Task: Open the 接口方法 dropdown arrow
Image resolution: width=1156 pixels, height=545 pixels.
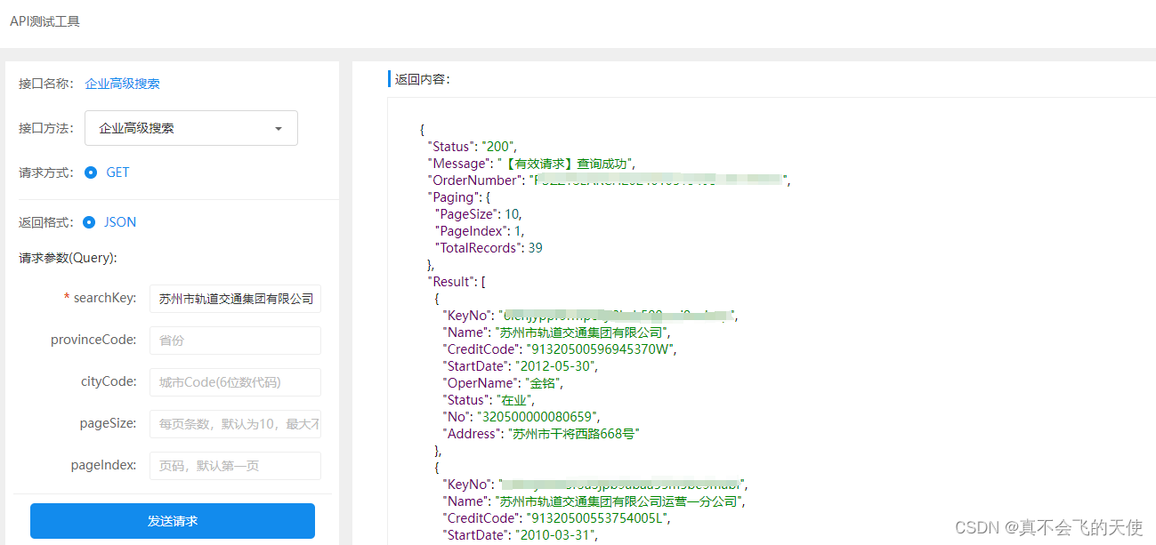Action: click(x=279, y=128)
